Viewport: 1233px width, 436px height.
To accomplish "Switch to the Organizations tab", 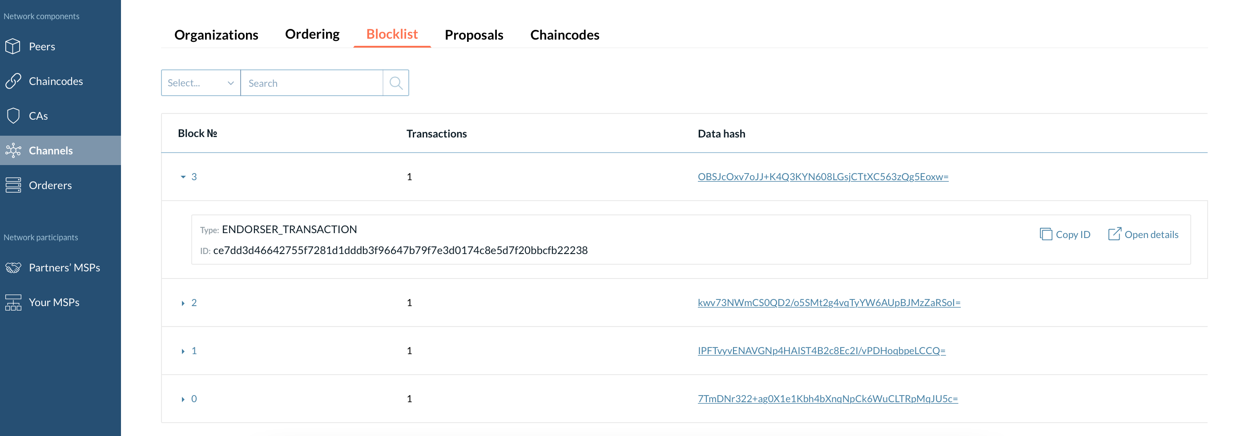I will 216,34.
